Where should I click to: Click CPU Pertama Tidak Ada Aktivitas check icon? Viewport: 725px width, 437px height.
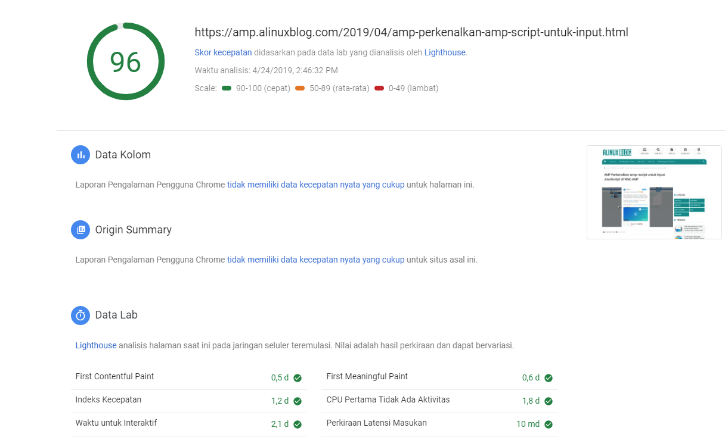tap(549, 401)
